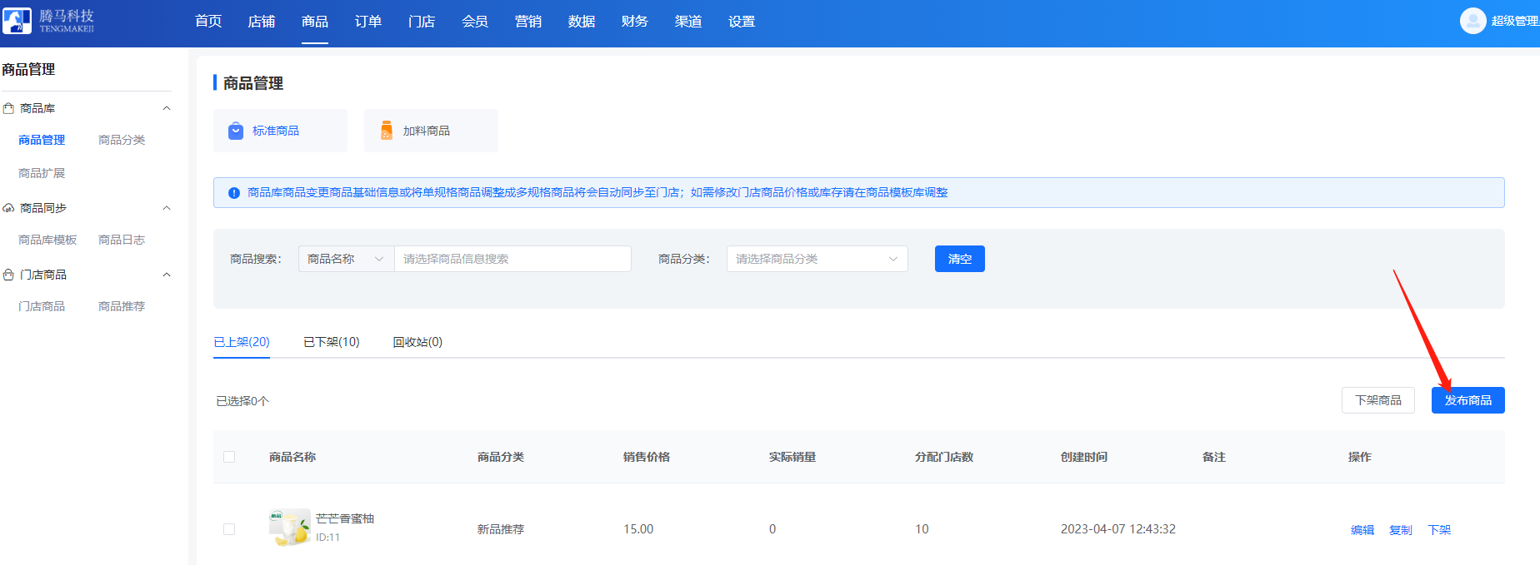The width and height of the screenshot is (1540, 565).
Task: Open 数据 in top navigation
Action: click(x=582, y=22)
